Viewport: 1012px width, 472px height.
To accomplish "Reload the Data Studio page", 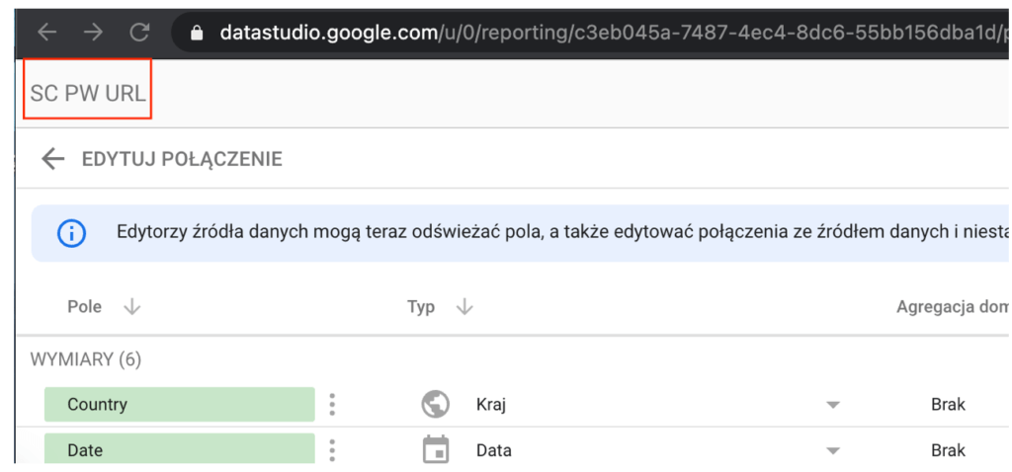I will coord(139,32).
